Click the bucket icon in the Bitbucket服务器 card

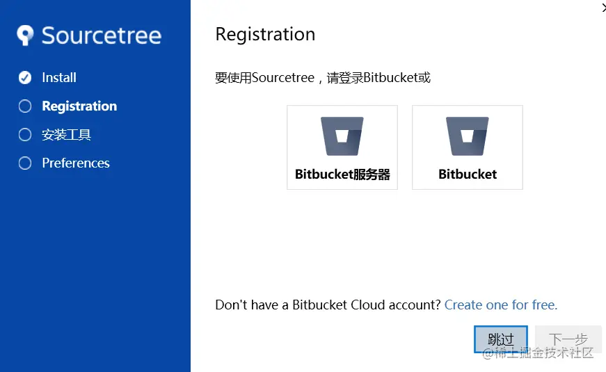(x=342, y=136)
